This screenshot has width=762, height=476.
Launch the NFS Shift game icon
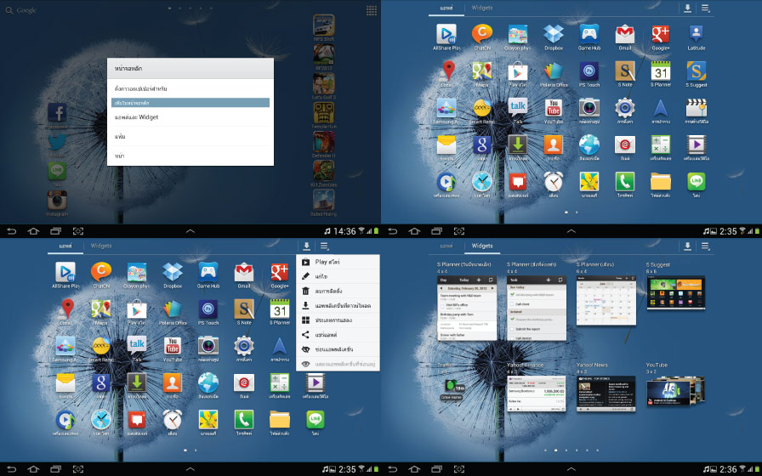click(323, 25)
